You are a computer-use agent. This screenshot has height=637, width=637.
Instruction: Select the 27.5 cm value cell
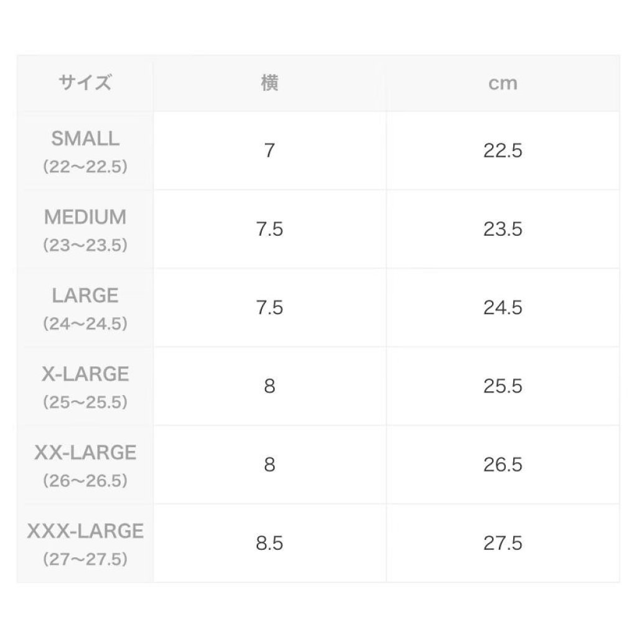[x=503, y=543]
